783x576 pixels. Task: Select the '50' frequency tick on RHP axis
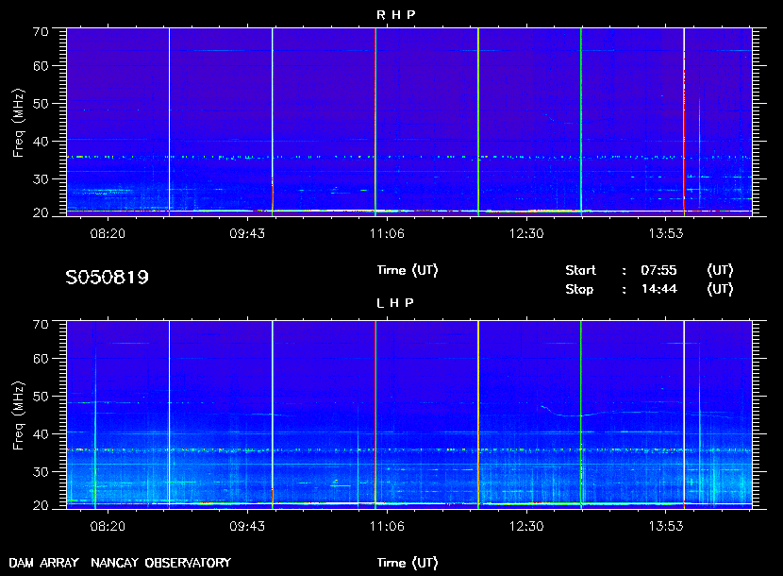pos(41,104)
